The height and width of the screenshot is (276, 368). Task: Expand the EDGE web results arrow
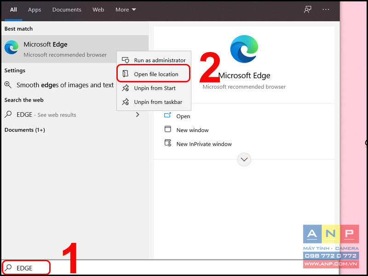[138, 115]
